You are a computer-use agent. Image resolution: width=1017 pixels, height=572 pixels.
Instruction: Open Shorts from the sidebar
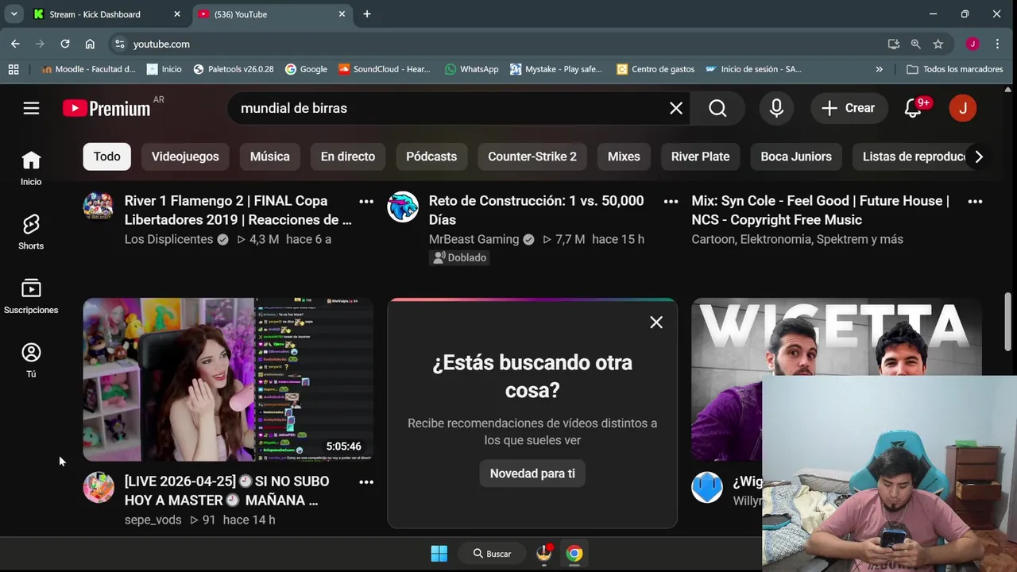[31, 232]
